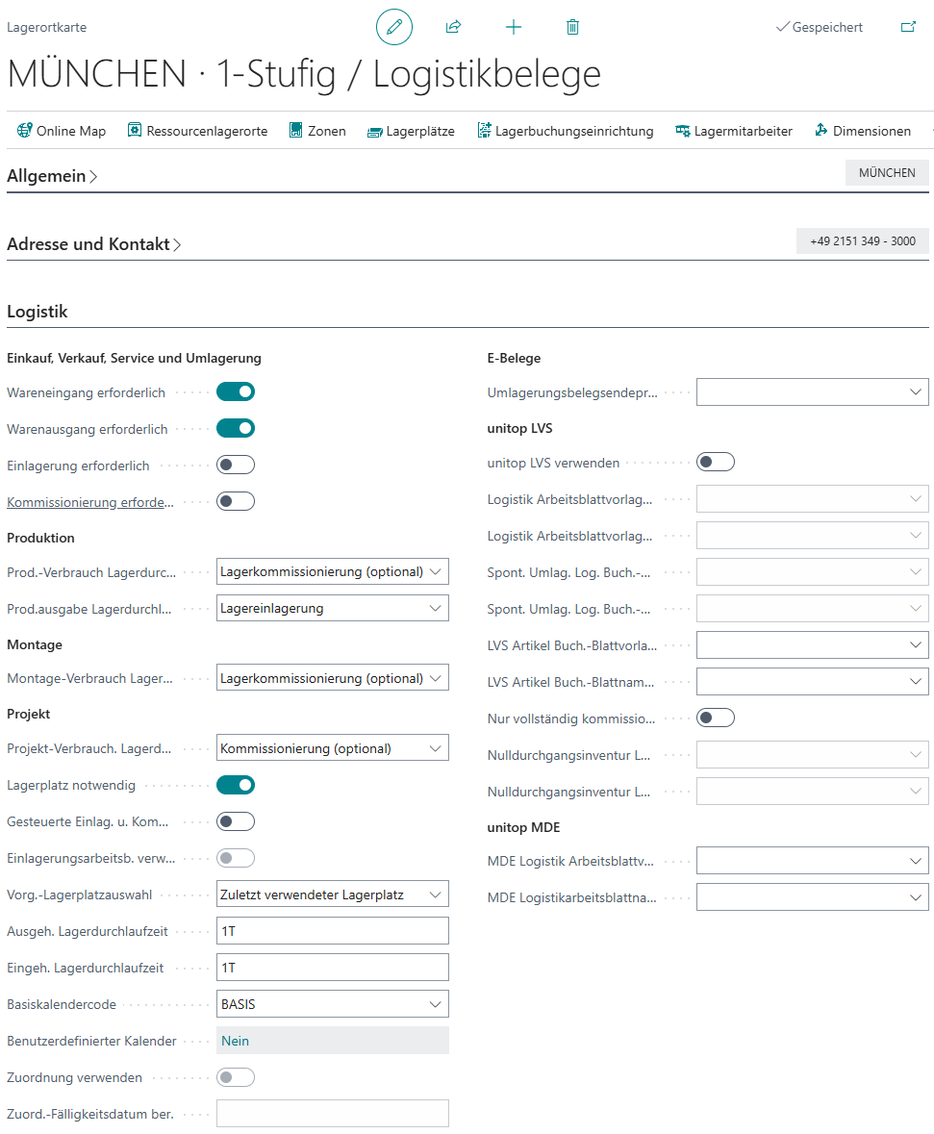
Task: Open Prod.ausgabe Lagereinlagerung dropdown
Action: (x=332, y=608)
